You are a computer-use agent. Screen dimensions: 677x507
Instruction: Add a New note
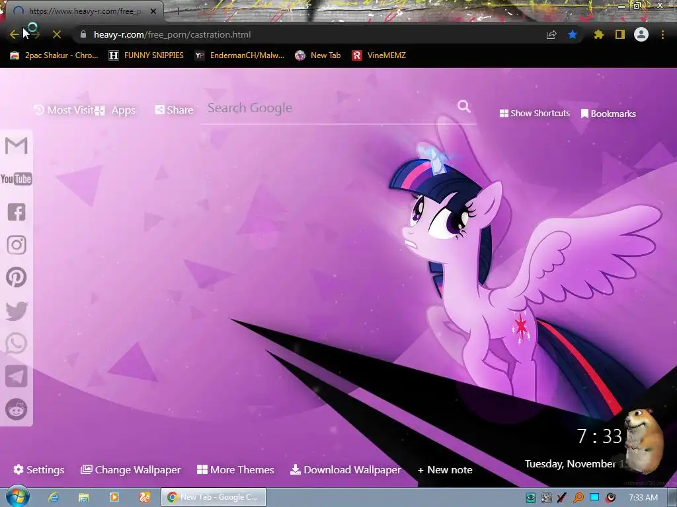click(445, 470)
